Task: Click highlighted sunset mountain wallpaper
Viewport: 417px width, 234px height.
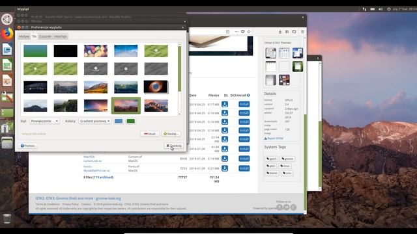Action: pos(126,105)
